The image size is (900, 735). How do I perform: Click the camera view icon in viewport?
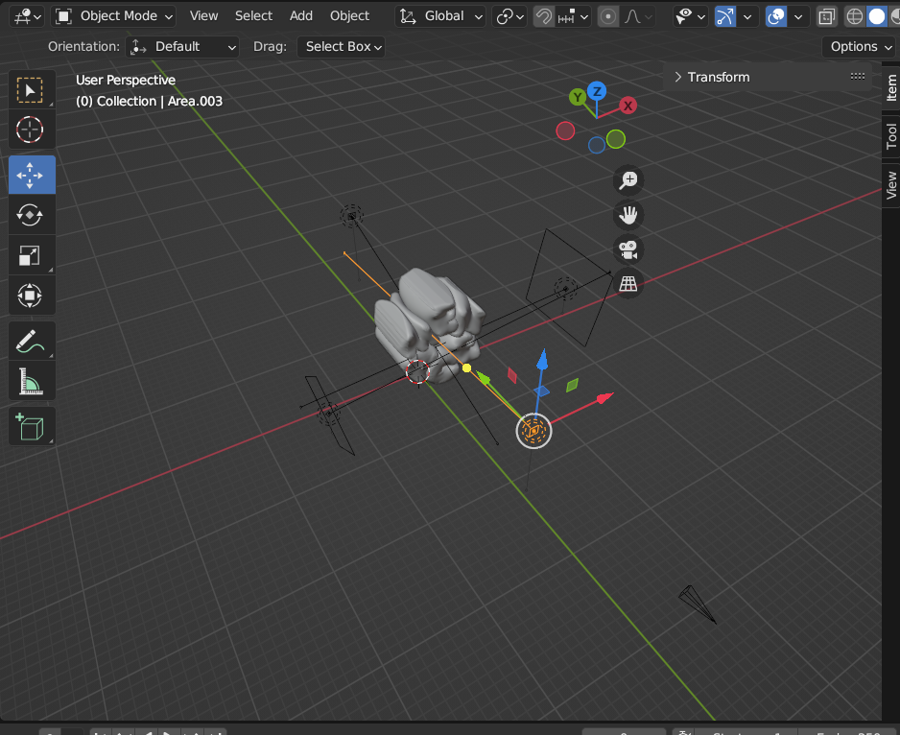(x=628, y=249)
